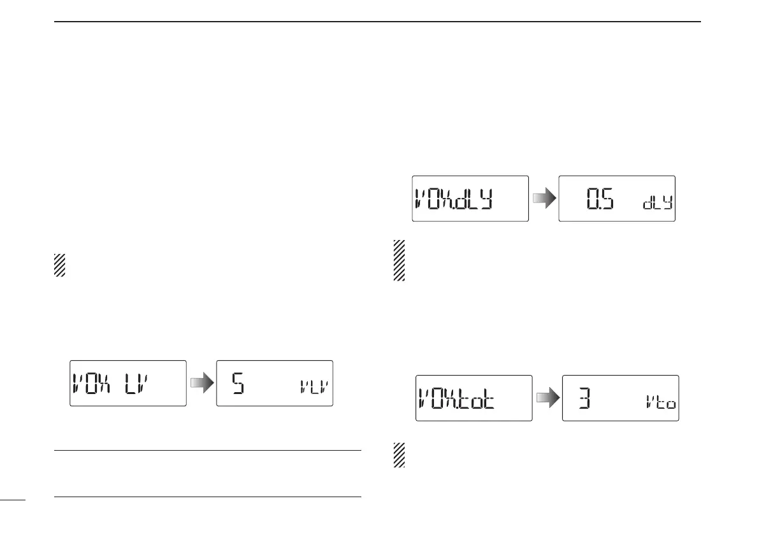The height and width of the screenshot is (536, 759).
Task: Click the arrow after the VOX.tot display
Action: [x=548, y=397]
